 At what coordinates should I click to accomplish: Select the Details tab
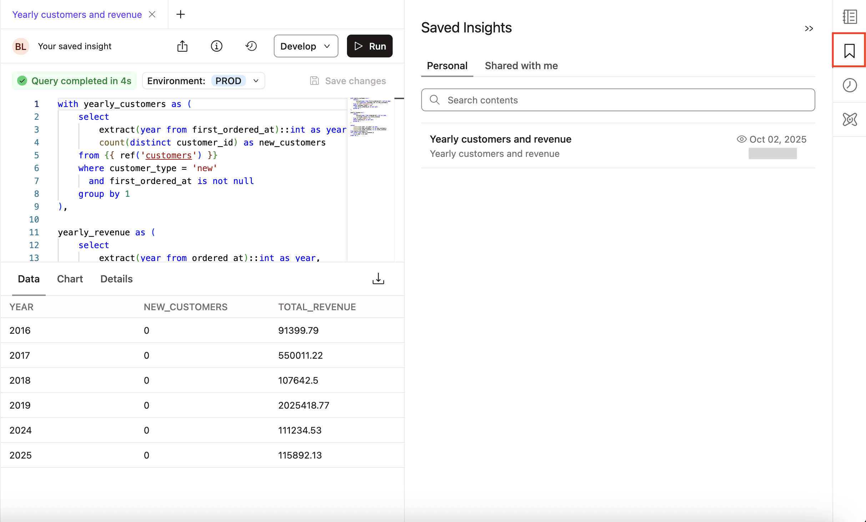(116, 279)
